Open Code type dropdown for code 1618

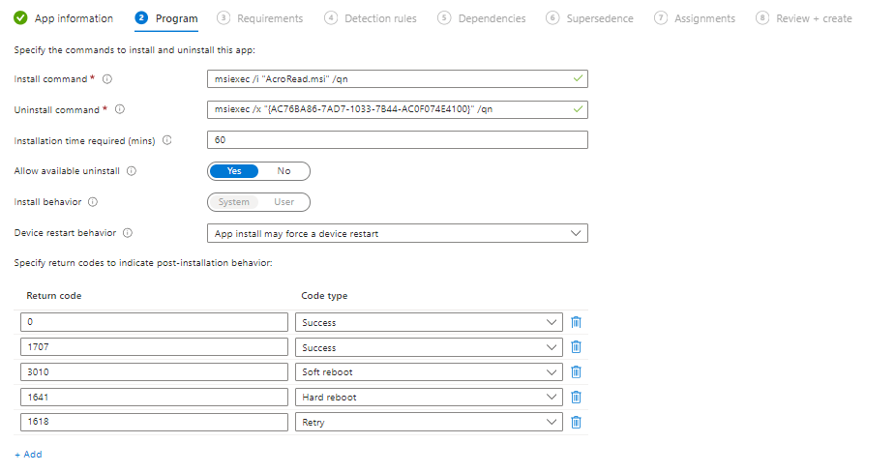coord(428,422)
